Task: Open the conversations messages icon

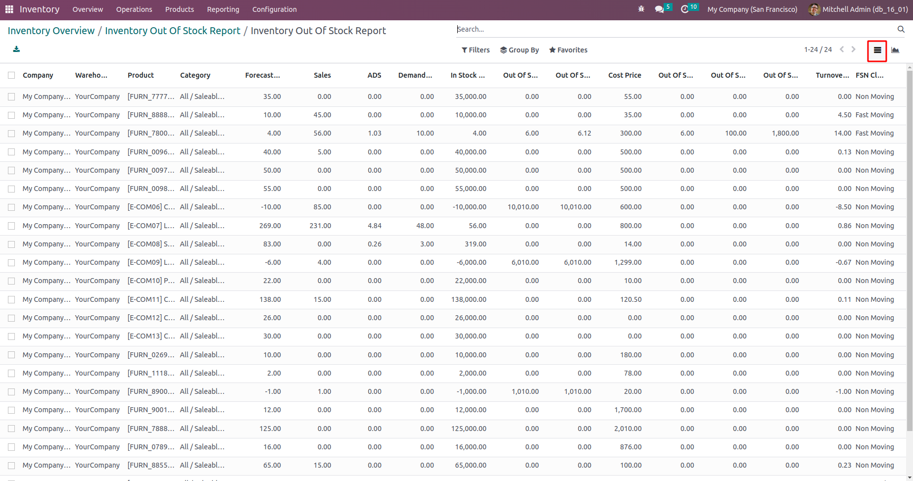Action: (x=659, y=9)
